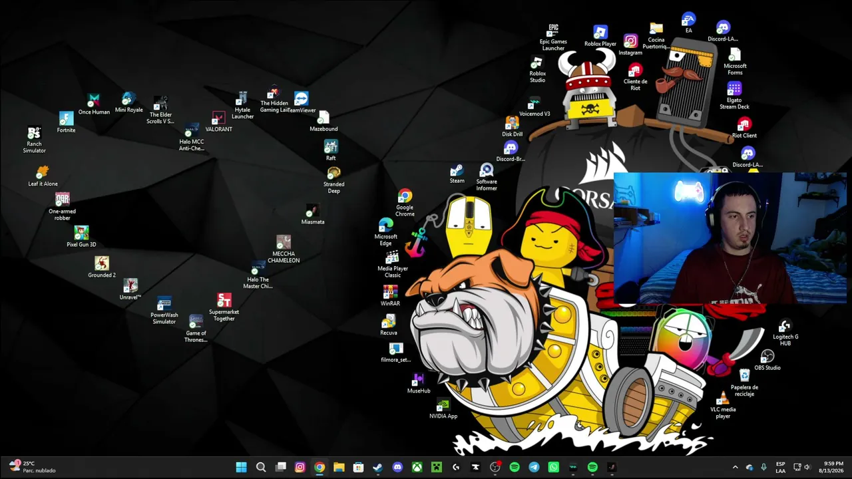Launch VALORANT from the desktop
852x479 pixels.
pyautogui.click(x=218, y=122)
